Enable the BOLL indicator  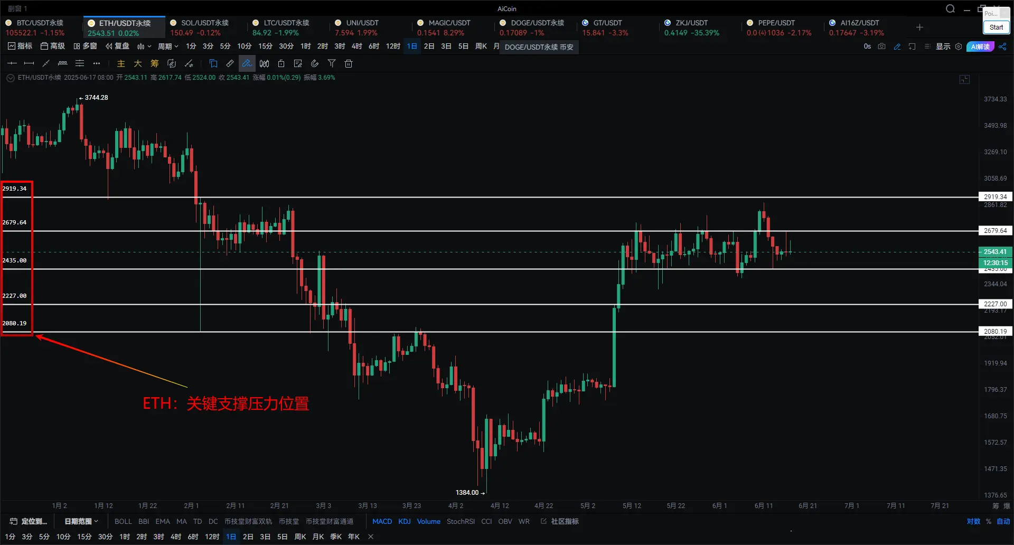click(123, 521)
